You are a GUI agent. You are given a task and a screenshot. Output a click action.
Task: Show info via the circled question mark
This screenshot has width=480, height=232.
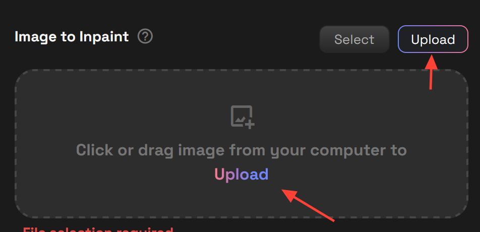(145, 37)
